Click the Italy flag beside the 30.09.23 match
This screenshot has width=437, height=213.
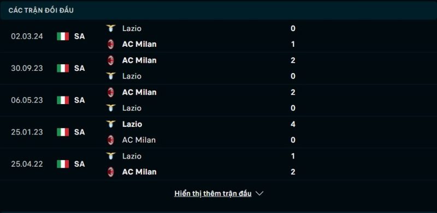(63, 68)
